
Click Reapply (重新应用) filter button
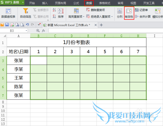[x=41, y=17]
